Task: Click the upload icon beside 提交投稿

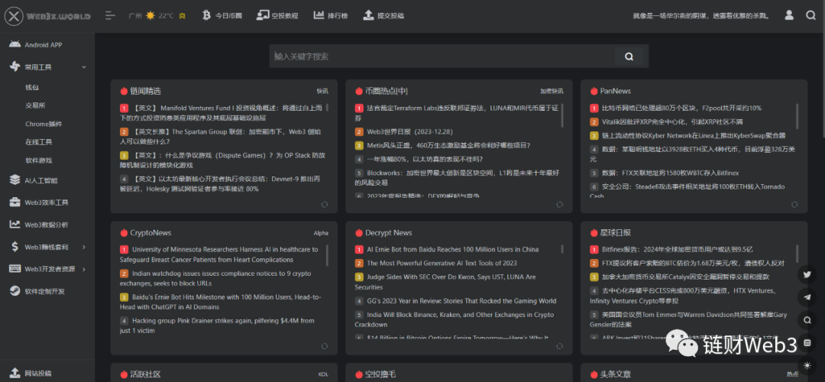Action: click(x=368, y=15)
